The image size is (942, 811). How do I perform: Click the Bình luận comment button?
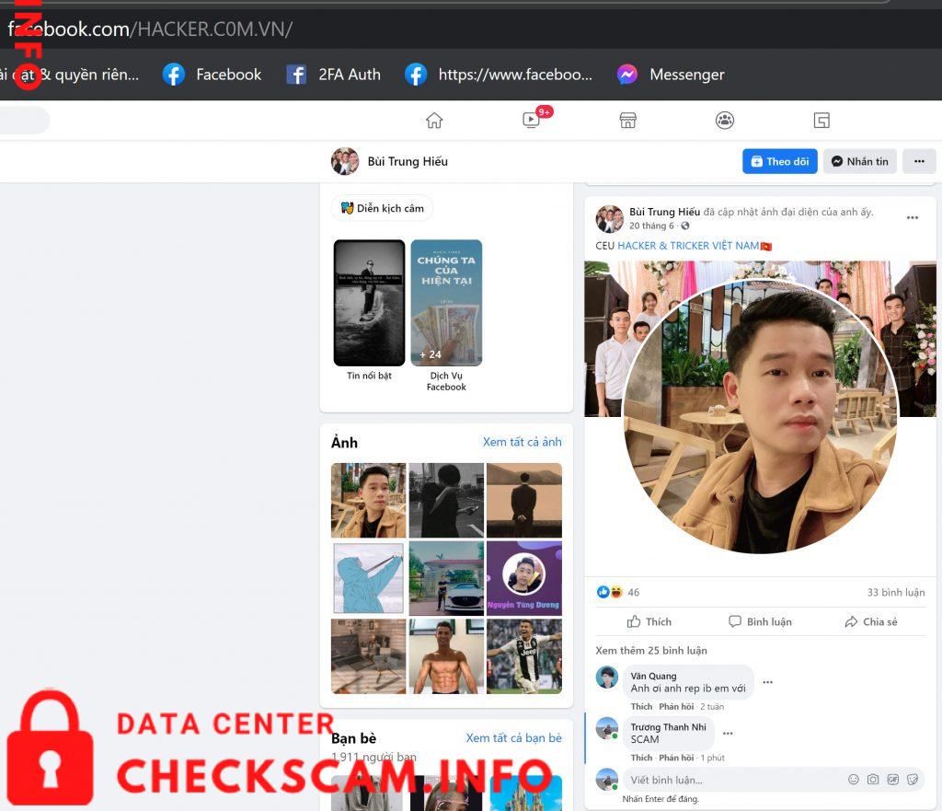(760, 621)
